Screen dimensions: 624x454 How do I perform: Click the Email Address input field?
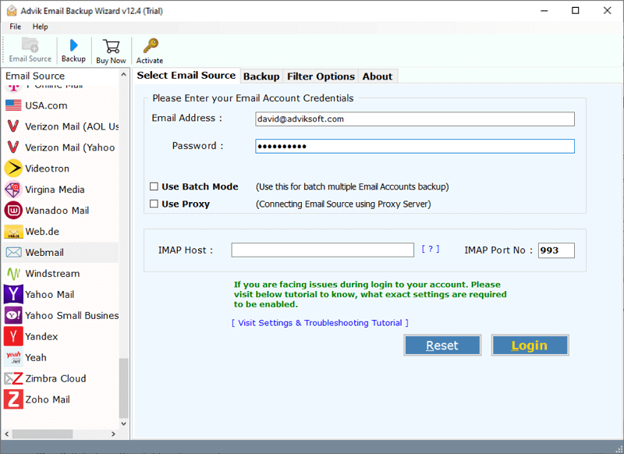415,119
